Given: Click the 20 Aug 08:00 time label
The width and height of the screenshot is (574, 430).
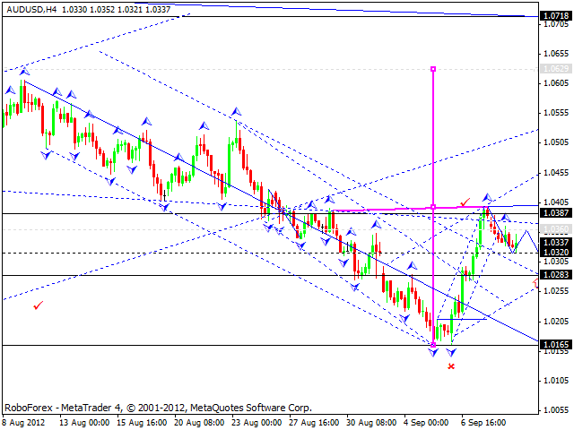Looking at the screenshot, I should (x=199, y=423).
